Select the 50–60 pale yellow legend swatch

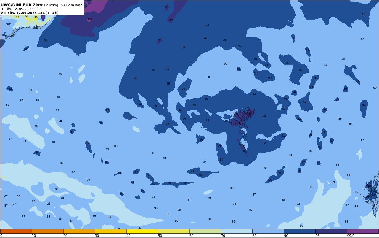174,231
